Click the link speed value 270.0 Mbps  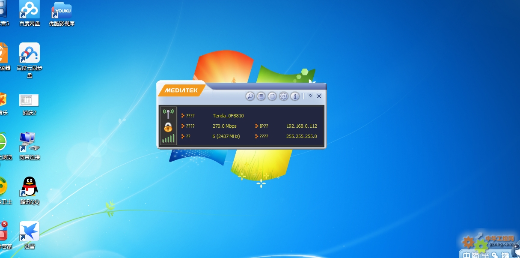click(x=225, y=126)
